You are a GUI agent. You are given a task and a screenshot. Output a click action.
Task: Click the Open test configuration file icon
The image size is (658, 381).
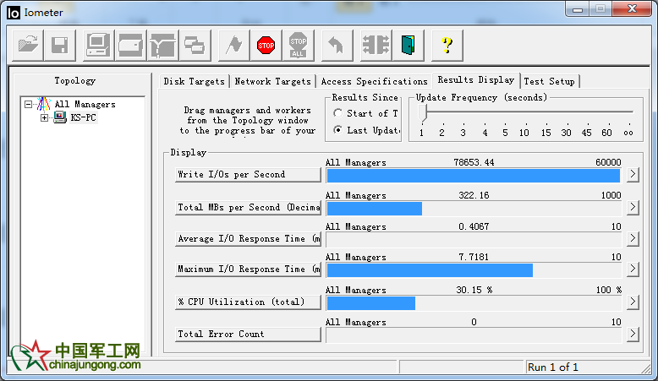click(x=29, y=45)
